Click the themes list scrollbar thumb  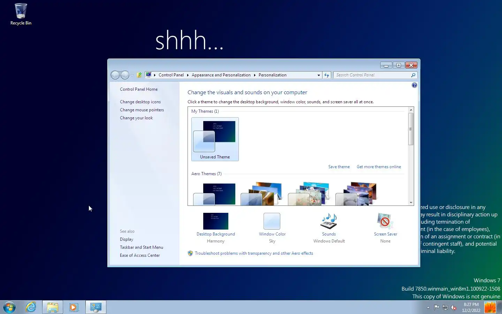coord(411,129)
